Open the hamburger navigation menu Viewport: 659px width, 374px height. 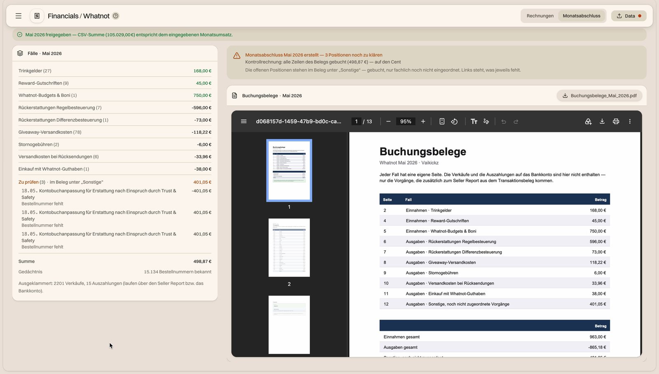(x=19, y=16)
